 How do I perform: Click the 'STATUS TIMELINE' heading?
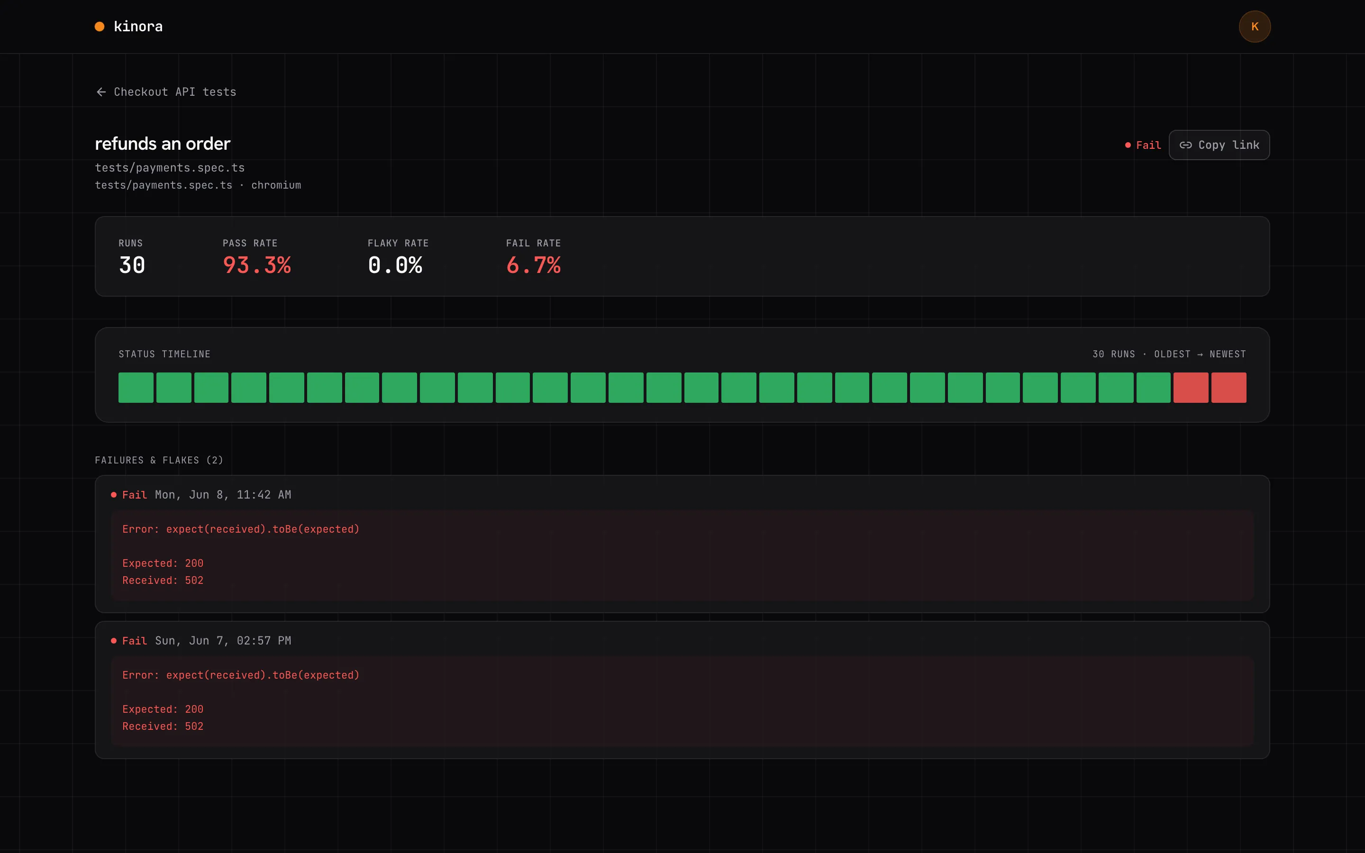click(165, 354)
